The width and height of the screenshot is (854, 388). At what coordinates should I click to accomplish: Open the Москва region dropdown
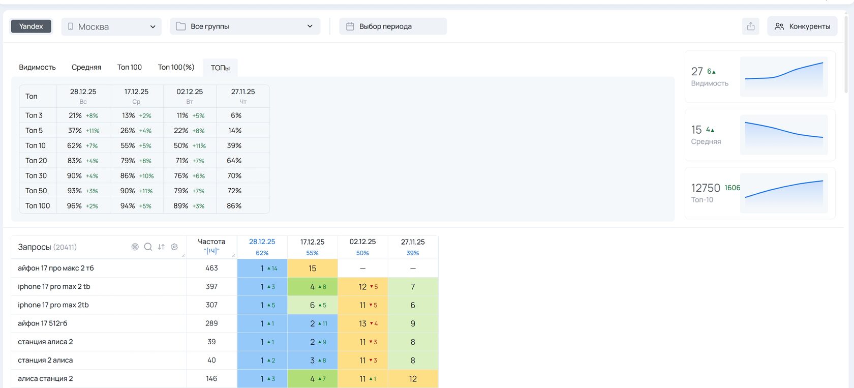[111, 26]
